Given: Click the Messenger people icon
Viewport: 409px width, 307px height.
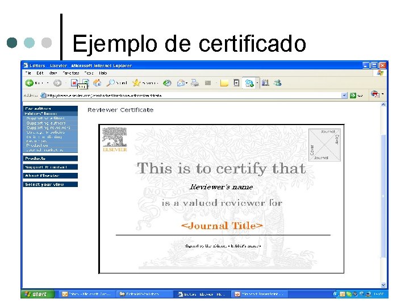Looking at the screenshot, I should [278, 83].
